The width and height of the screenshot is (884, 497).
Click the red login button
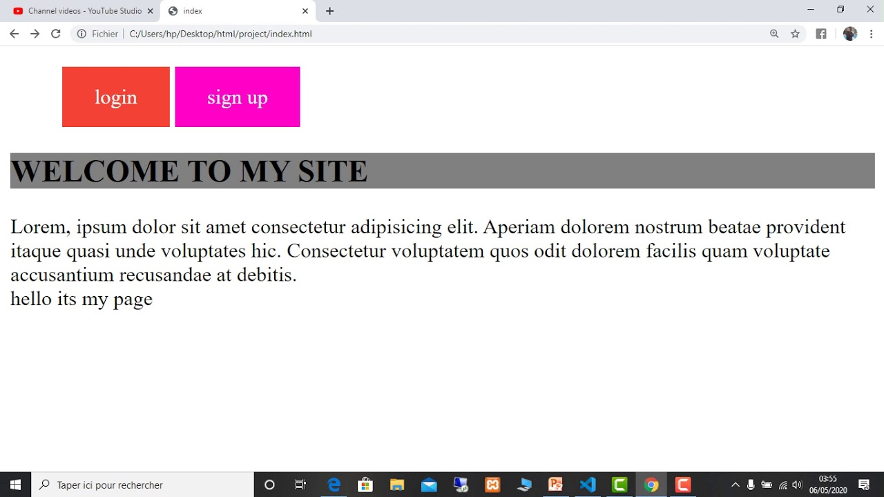[x=116, y=97]
